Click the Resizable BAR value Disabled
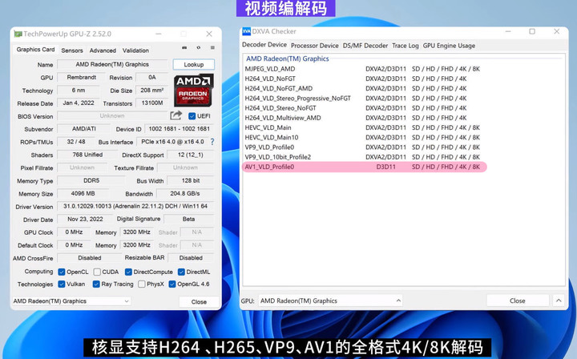This screenshot has width=577, height=359. point(191,258)
